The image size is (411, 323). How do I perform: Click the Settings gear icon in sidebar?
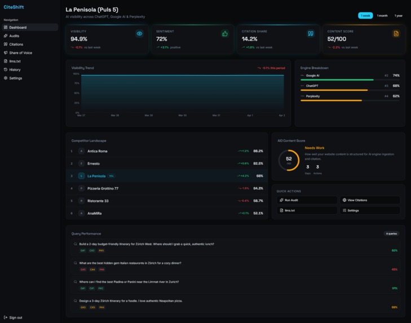click(6, 78)
